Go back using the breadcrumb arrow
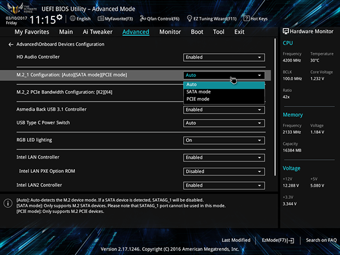The image size is (340, 255). coord(11,44)
